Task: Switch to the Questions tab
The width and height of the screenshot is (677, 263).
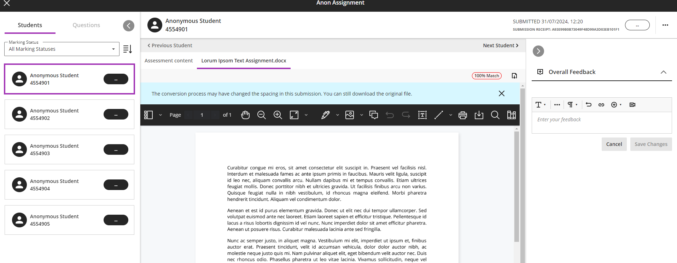Action: (86, 25)
